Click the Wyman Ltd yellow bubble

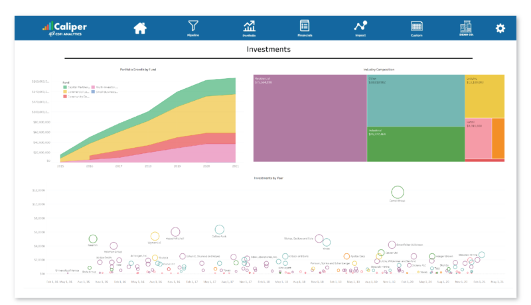(155, 236)
